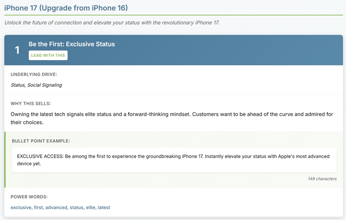Viewport: 346px width, 220px height.
Task: Click the "149 characters" counter
Action: coord(322,179)
